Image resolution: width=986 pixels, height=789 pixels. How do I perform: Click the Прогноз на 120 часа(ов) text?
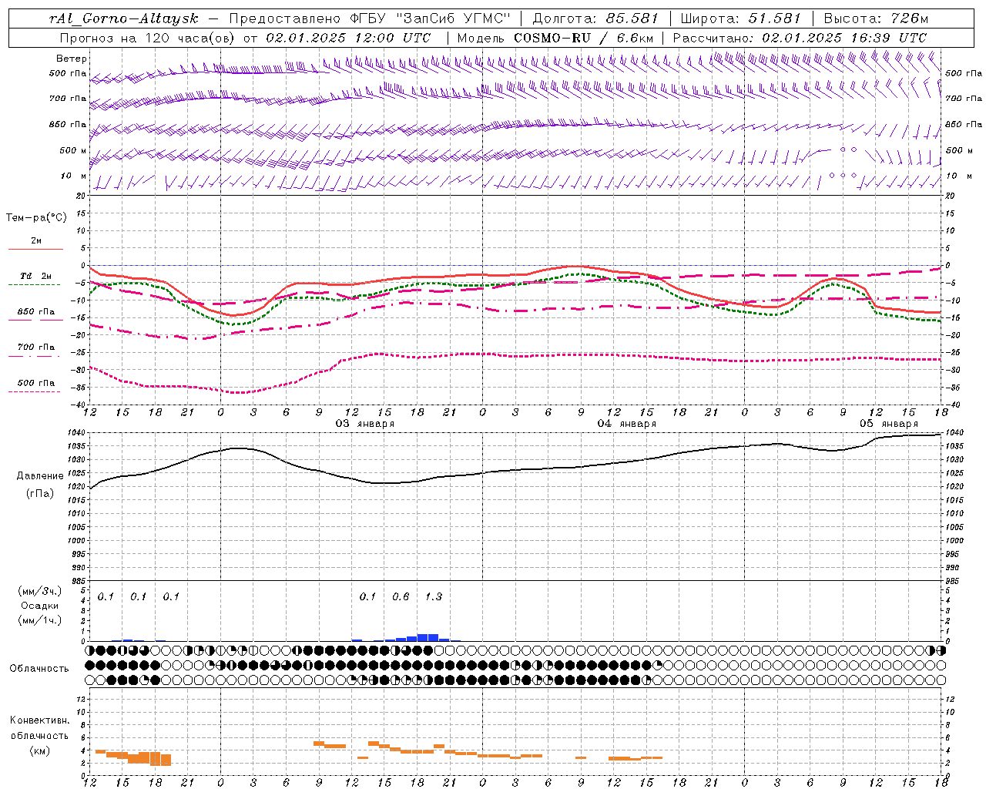click(x=147, y=38)
